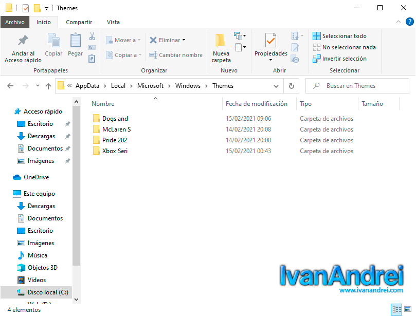Viewport: 416px width, 316px height.
Task: Click the Anclar al Acceso rápido pin icon
Action: click(23, 41)
